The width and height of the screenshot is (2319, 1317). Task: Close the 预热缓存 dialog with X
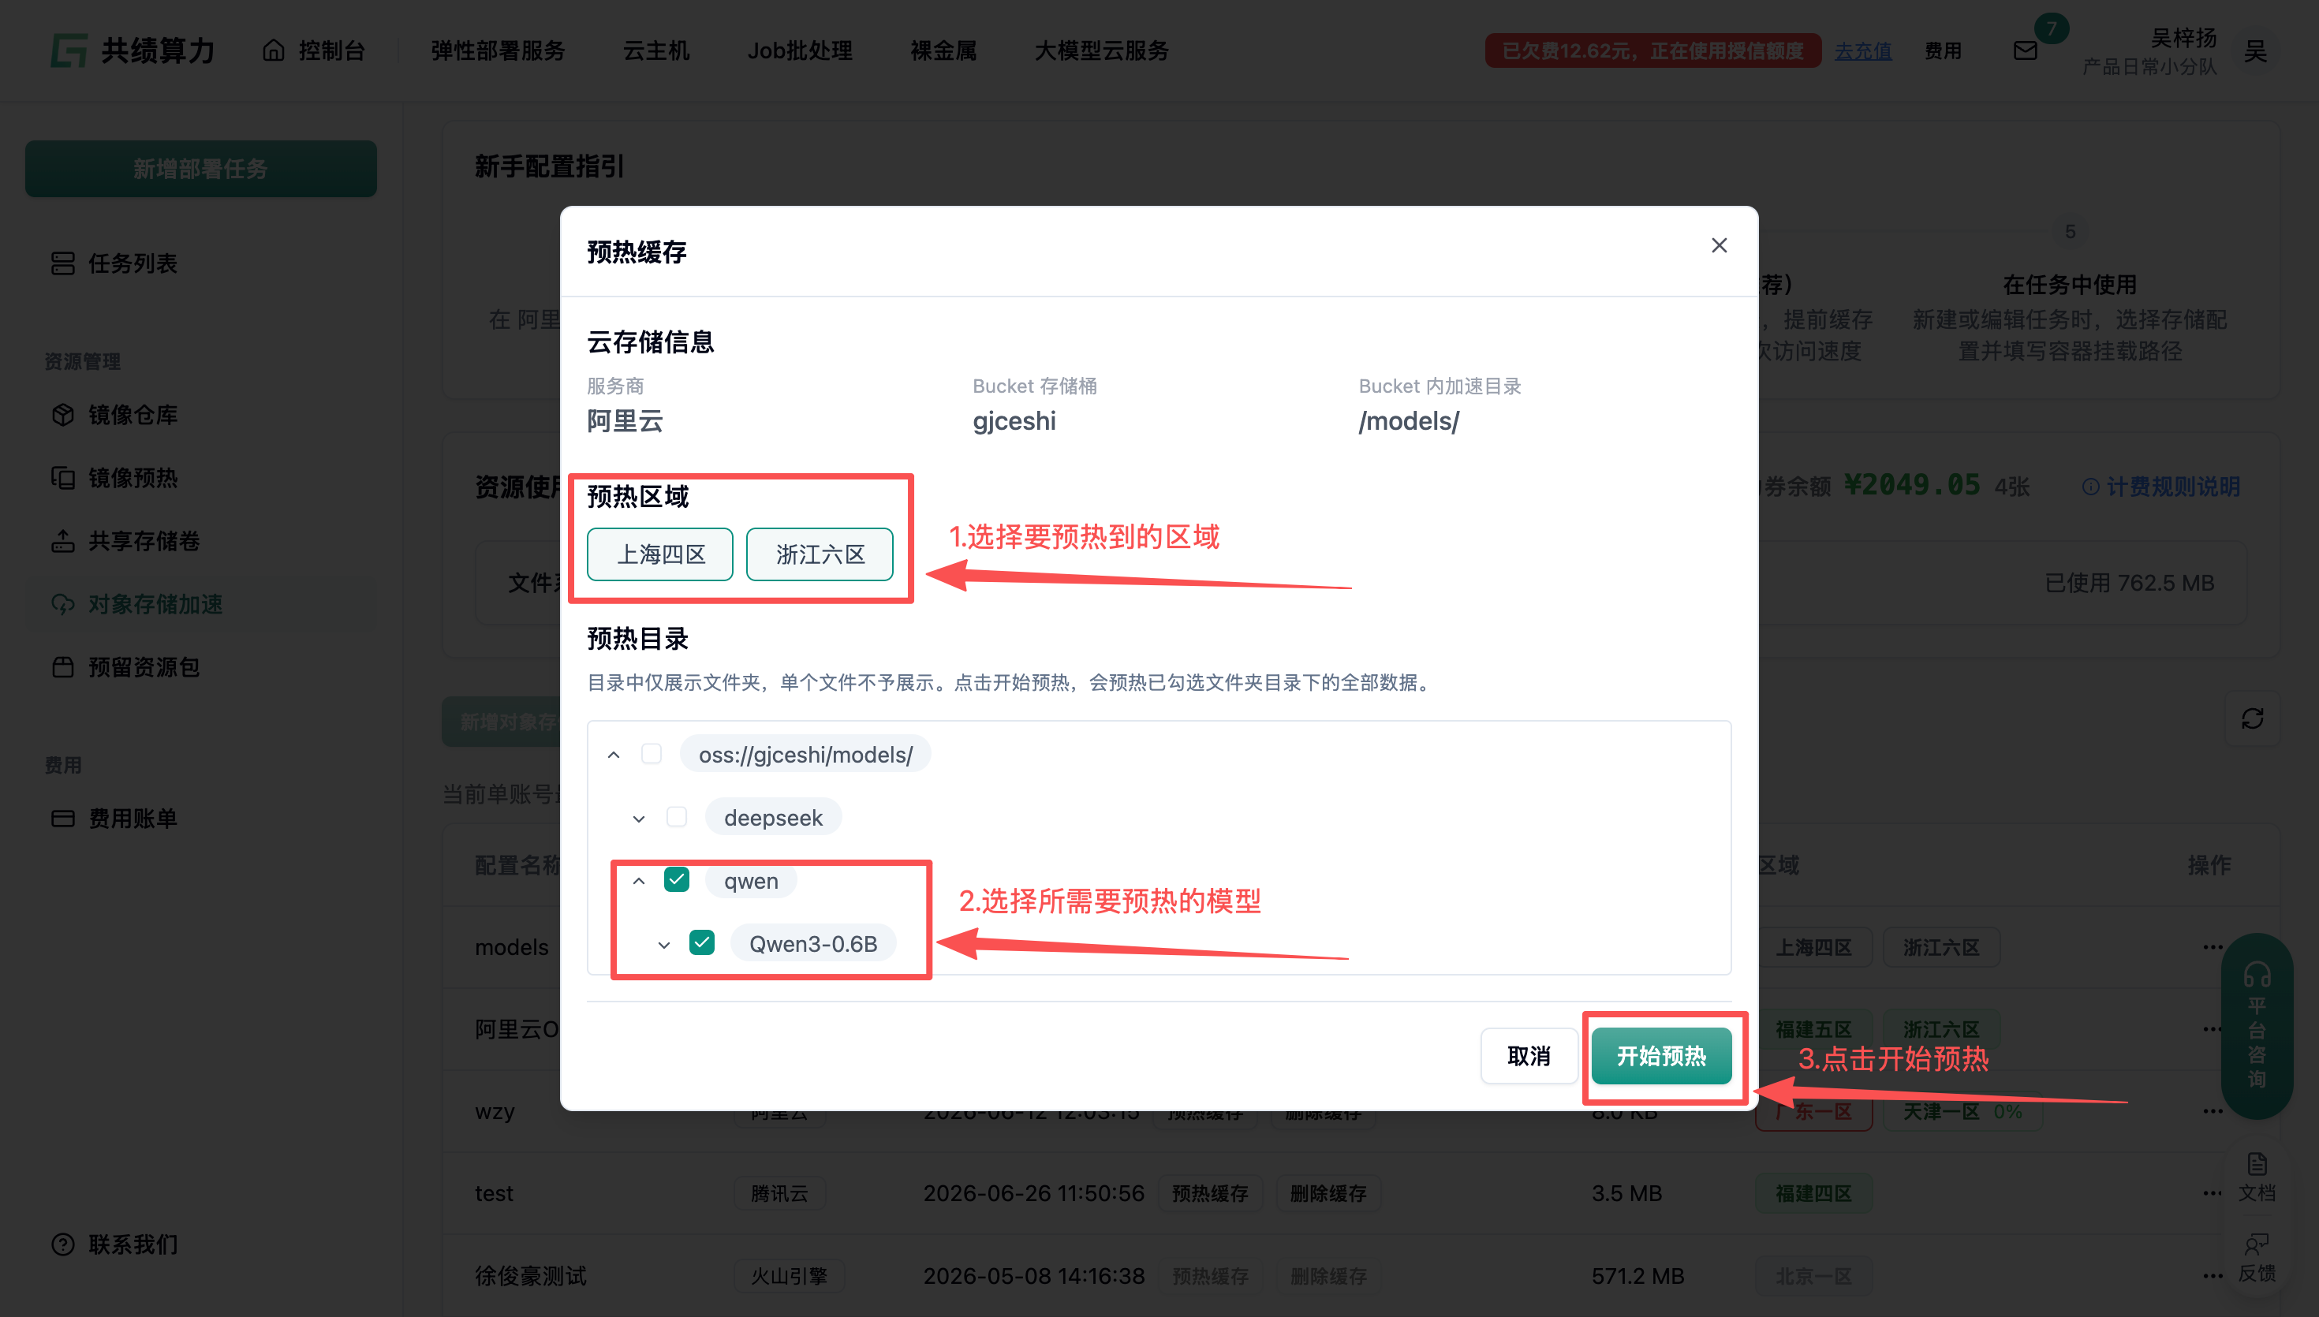(1719, 245)
